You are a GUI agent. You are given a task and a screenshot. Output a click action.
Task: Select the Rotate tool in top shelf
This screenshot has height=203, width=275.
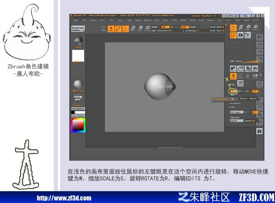point(147,28)
